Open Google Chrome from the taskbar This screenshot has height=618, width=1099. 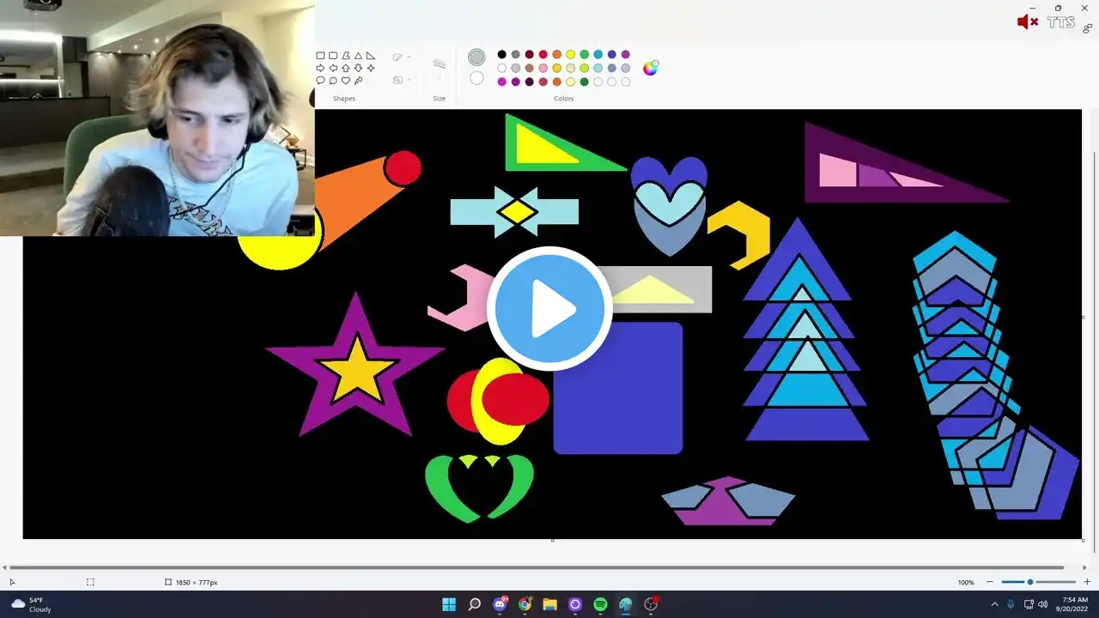[x=525, y=604]
